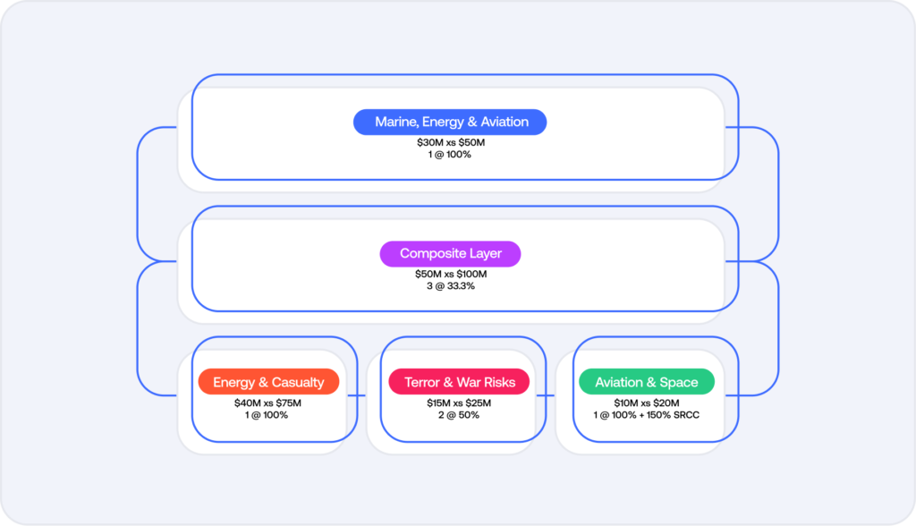
Task: Click right connector from Composite Layer to Aviation & Space
Action: point(778,328)
